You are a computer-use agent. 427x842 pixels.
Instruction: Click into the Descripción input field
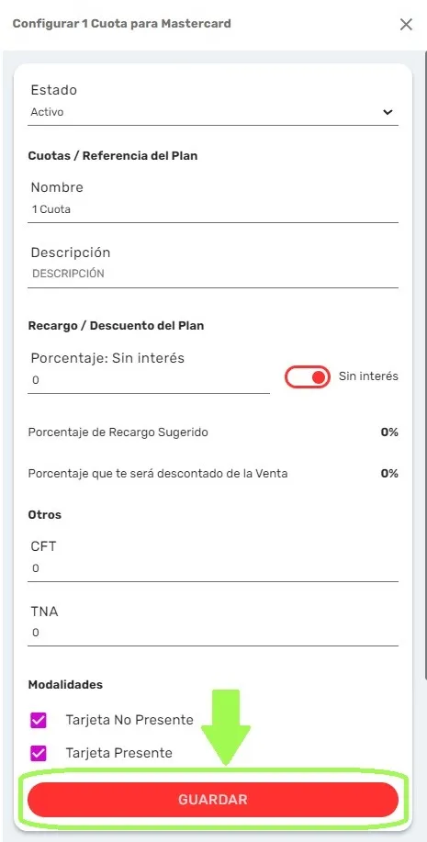[213, 274]
